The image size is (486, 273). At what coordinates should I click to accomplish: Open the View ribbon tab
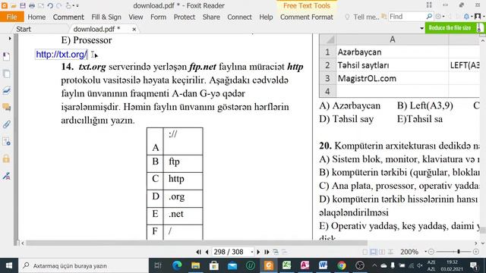tap(136, 17)
